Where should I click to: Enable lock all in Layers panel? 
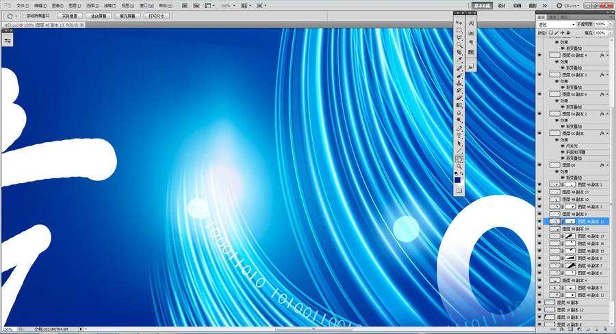568,33
